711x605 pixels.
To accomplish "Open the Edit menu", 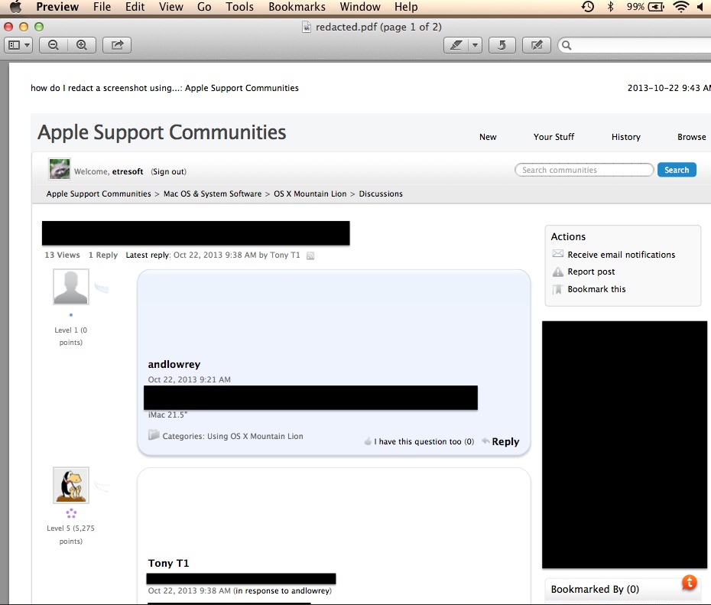I will 135,7.
